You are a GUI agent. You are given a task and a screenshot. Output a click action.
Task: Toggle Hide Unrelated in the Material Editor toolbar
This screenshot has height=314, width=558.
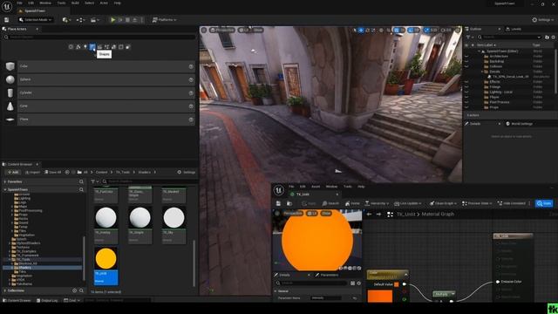512,203
